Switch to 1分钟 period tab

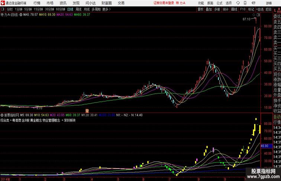point(19,9)
